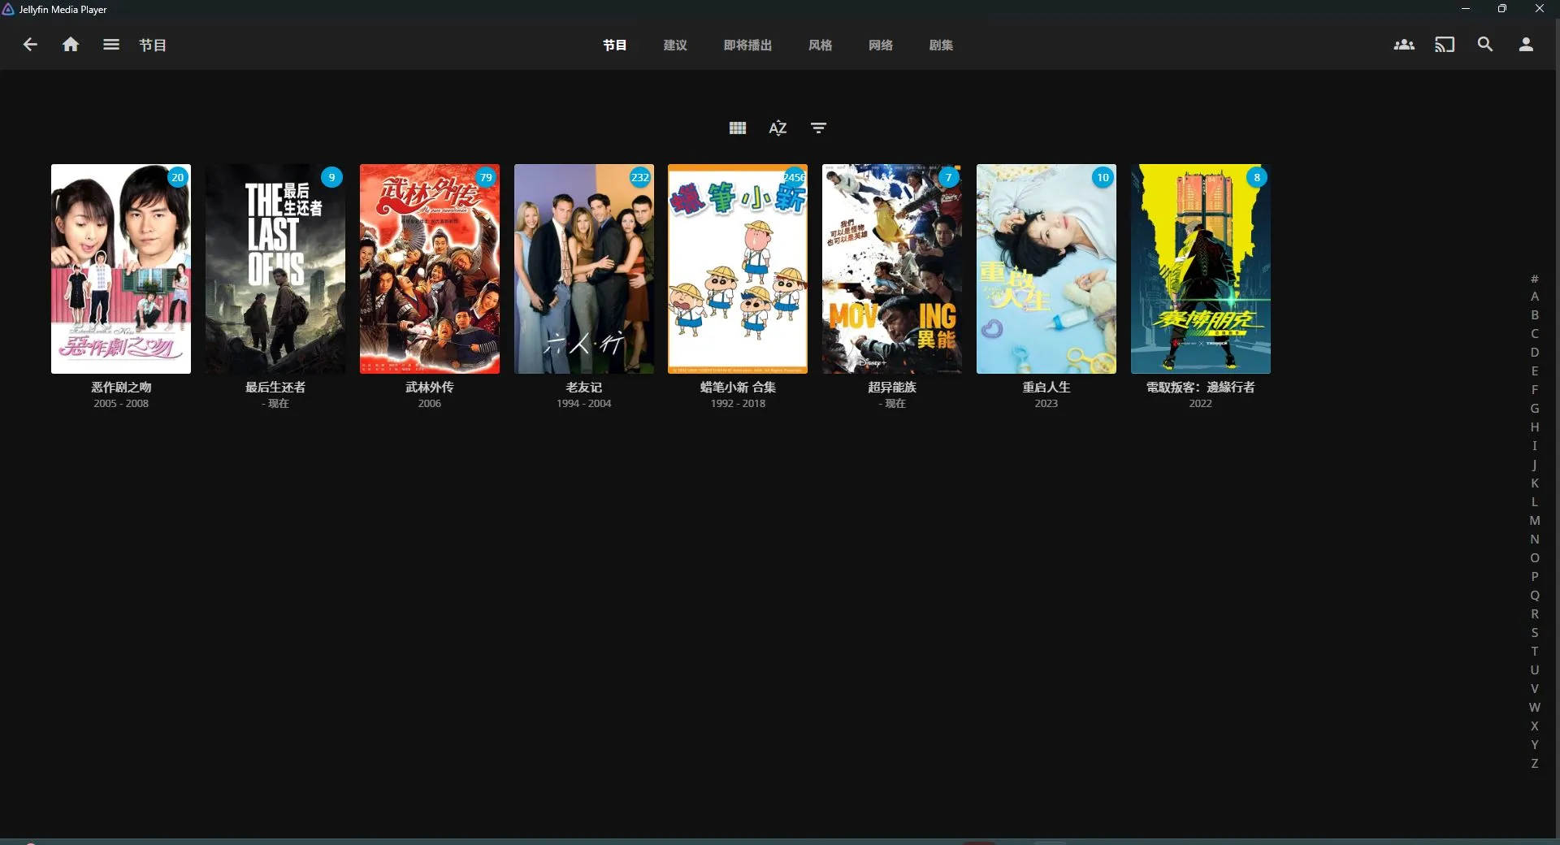Switch to the 剧集 tab
Viewport: 1560px width, 845px height.
pyautogui.click(x=941, y=45)
